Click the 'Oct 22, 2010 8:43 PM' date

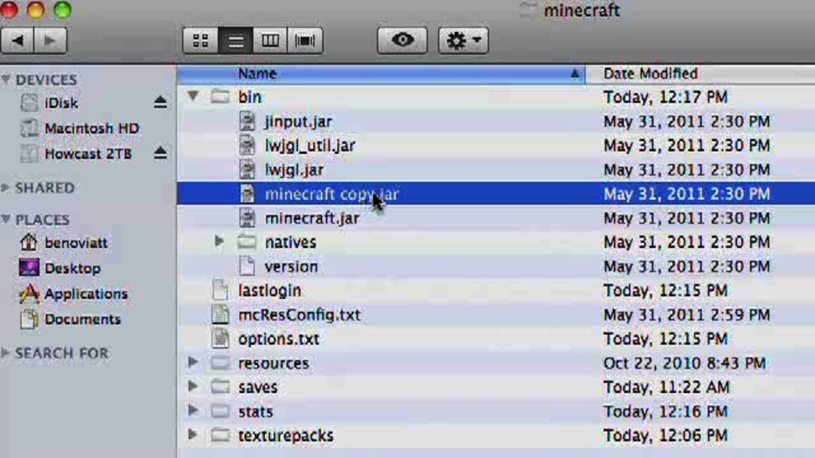pyautogui.click(x=684, y=363)
